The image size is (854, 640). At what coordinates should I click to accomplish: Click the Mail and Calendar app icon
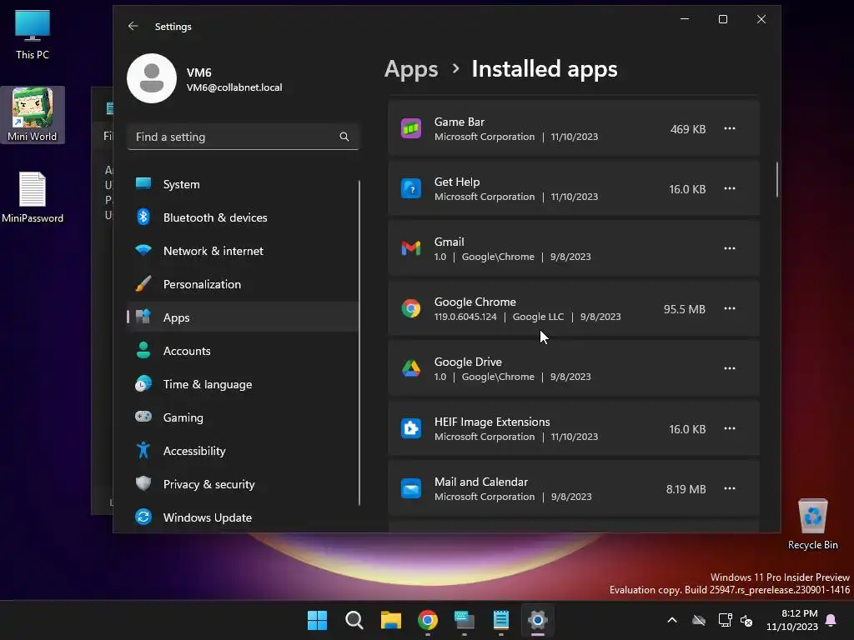click(411, 488)
